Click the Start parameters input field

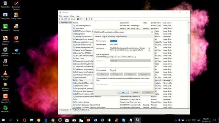coord(132,84)
